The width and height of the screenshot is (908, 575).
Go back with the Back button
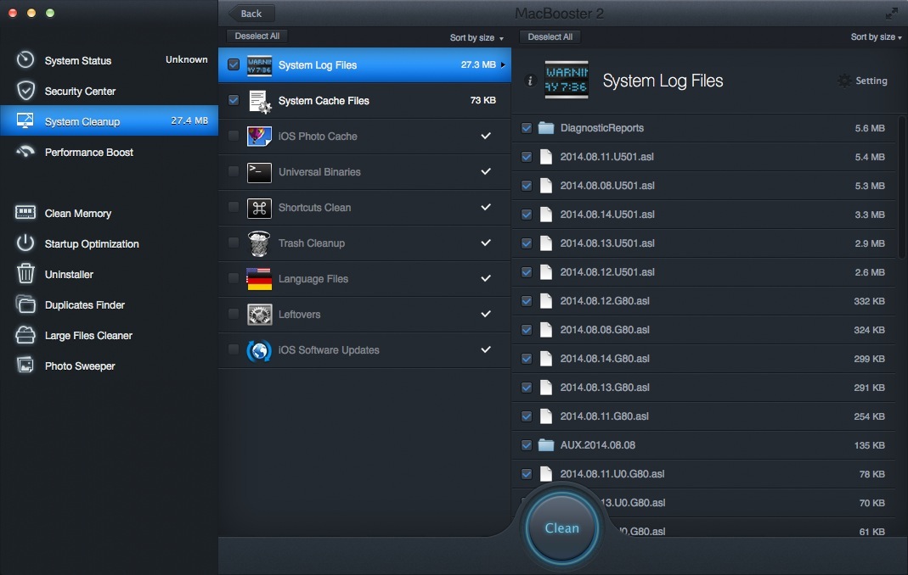pyautogui.click(x=251, y=14)
